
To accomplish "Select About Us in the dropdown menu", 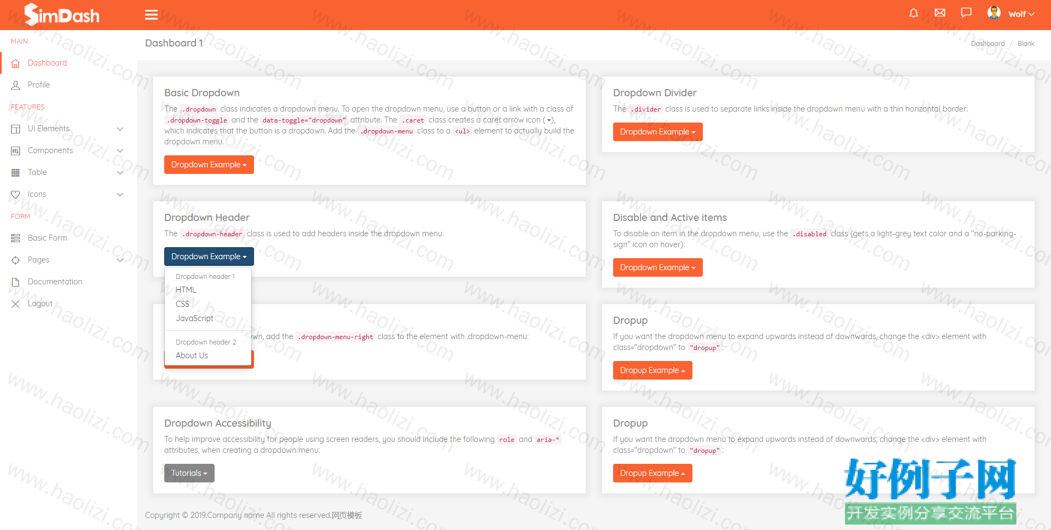I will pyautogui.click(x=208, y=356).
